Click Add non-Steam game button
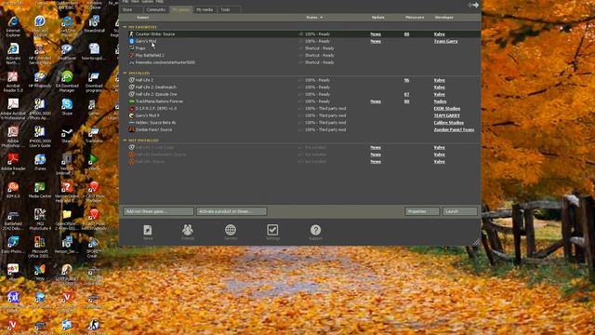The width and height of the screenshot is (595, 335). (158, 211)
